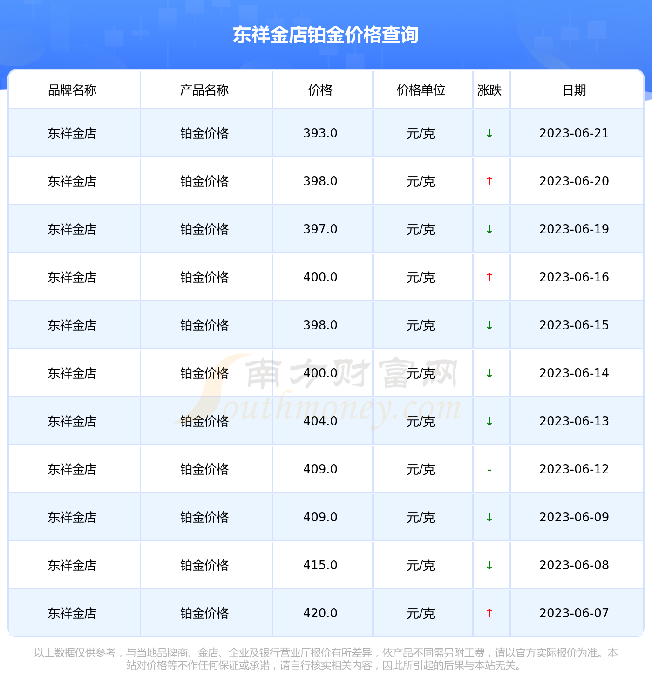Screen dimensions: 652x678
Task: Click the date 2023-06-07
Action: [x=574, y=613]
